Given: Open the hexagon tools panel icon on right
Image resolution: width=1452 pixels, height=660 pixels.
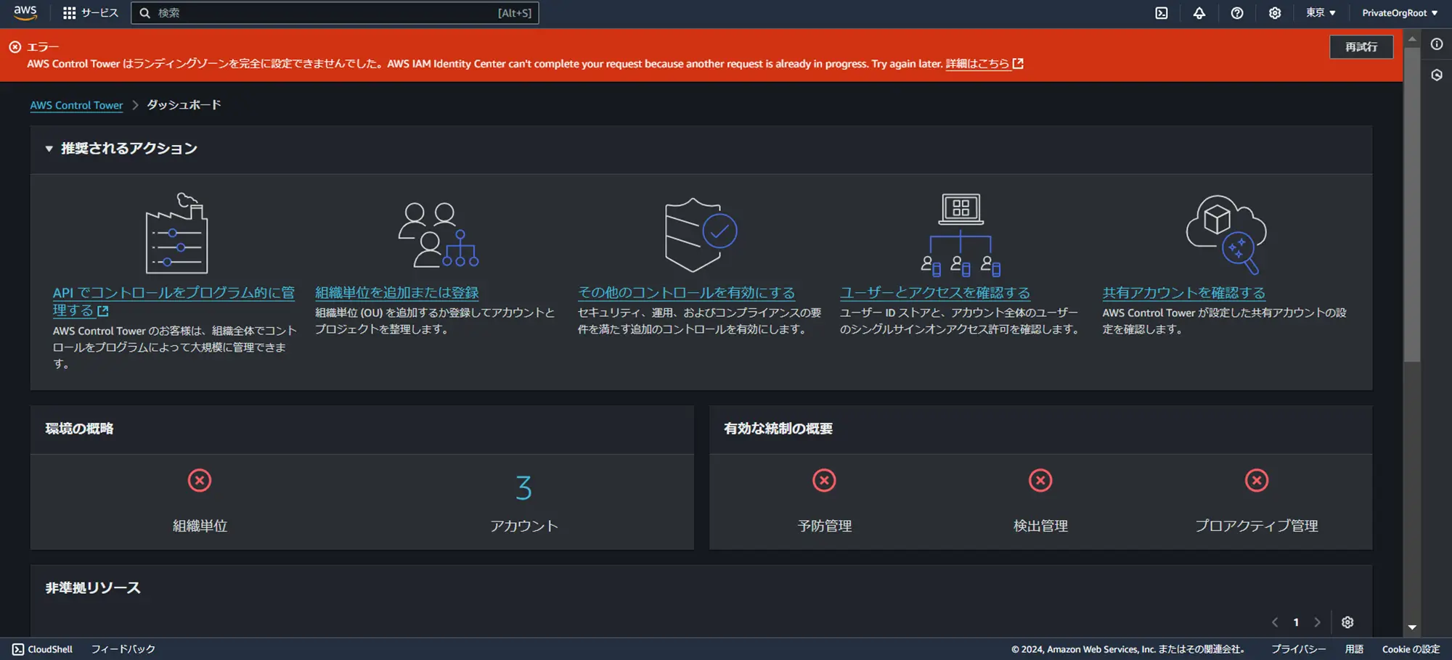Looking at the screenshot, I should [1437, 75].
